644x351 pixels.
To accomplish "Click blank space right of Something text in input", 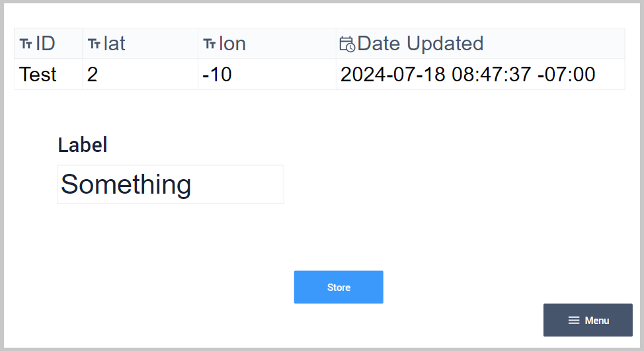I will click(x=238, y=184).
